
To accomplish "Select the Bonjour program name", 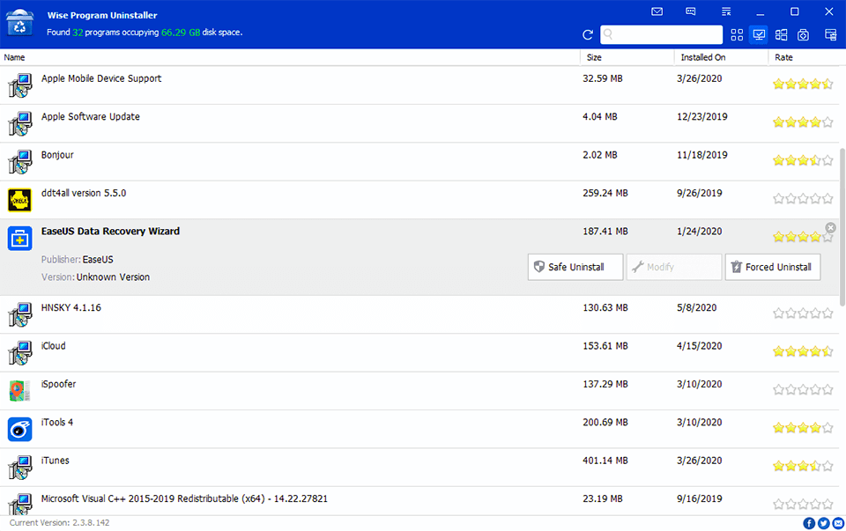I will point(57,155).
